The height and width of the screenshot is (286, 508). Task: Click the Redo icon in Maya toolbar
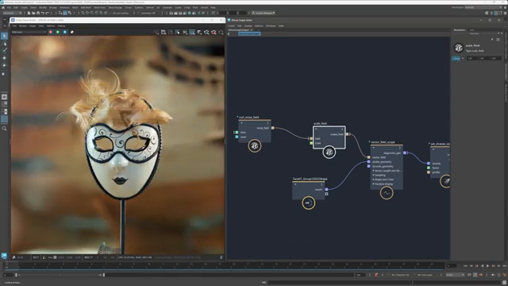48,14
